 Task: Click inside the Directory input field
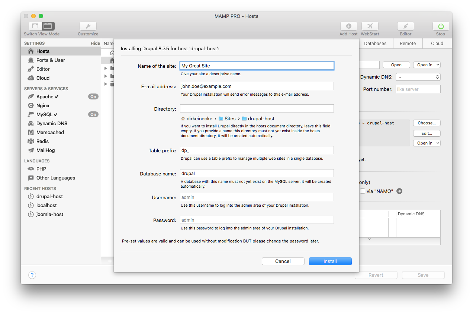(x=257, y=108)
